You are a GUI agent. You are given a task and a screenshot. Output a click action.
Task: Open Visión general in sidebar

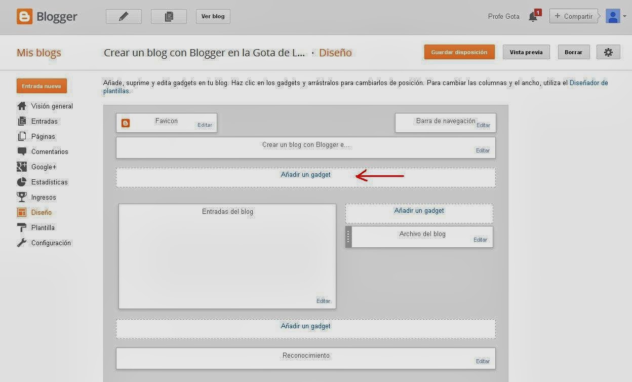52,106
